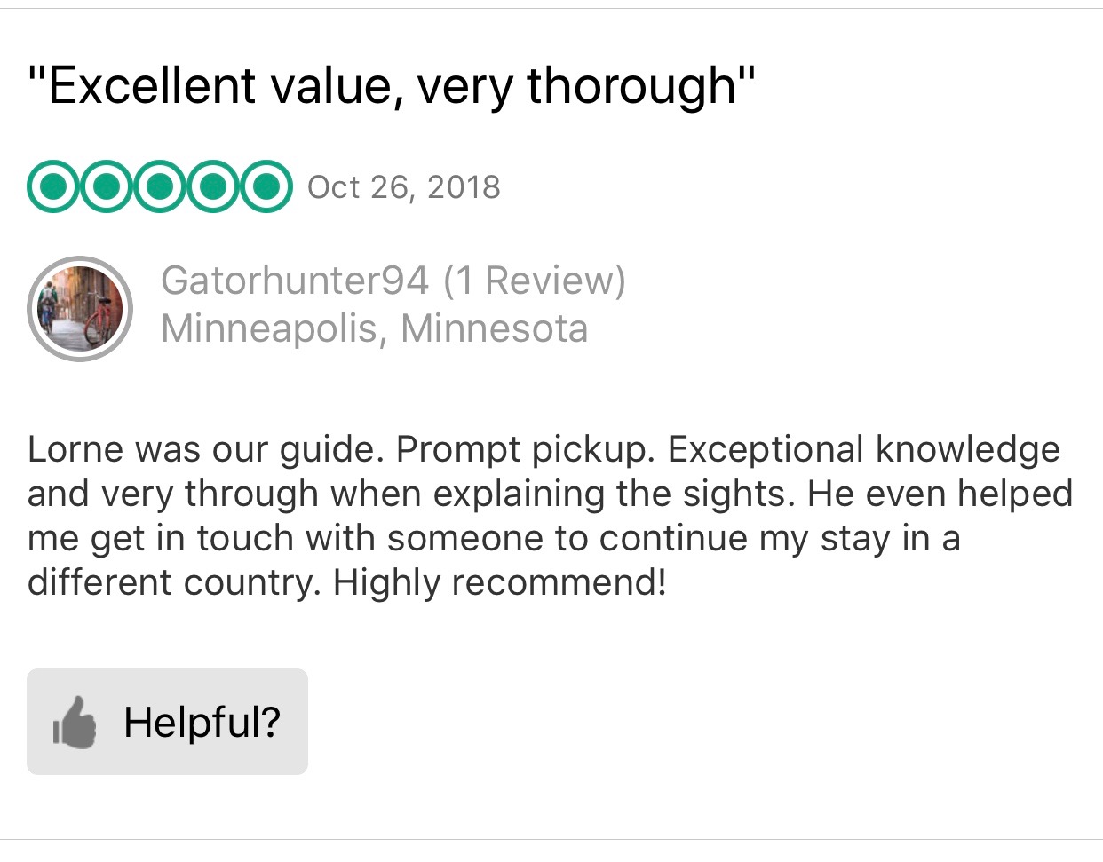The image size is (1103, 862).
Task: Click the third green rating bubble
Action: click(x=160, y=187)
